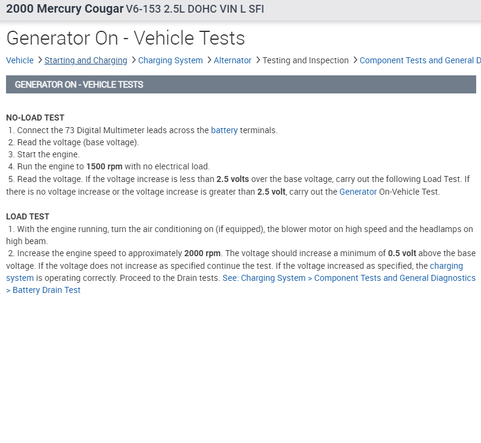Click the gray GENERATOR ON - VEHICLE TESTS header bar
The height and width of the screenshot is (443, 481).
coord(241,84)
